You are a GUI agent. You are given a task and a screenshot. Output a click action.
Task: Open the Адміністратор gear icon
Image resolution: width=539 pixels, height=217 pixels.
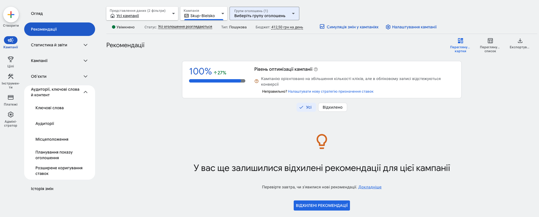click(11, 115)
